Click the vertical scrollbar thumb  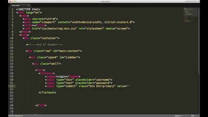(x=199, y=41)
